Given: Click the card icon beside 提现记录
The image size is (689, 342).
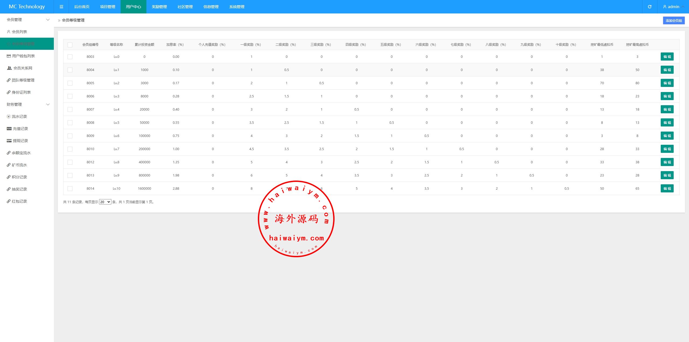Looking at the screenshot, I should 9,141.
